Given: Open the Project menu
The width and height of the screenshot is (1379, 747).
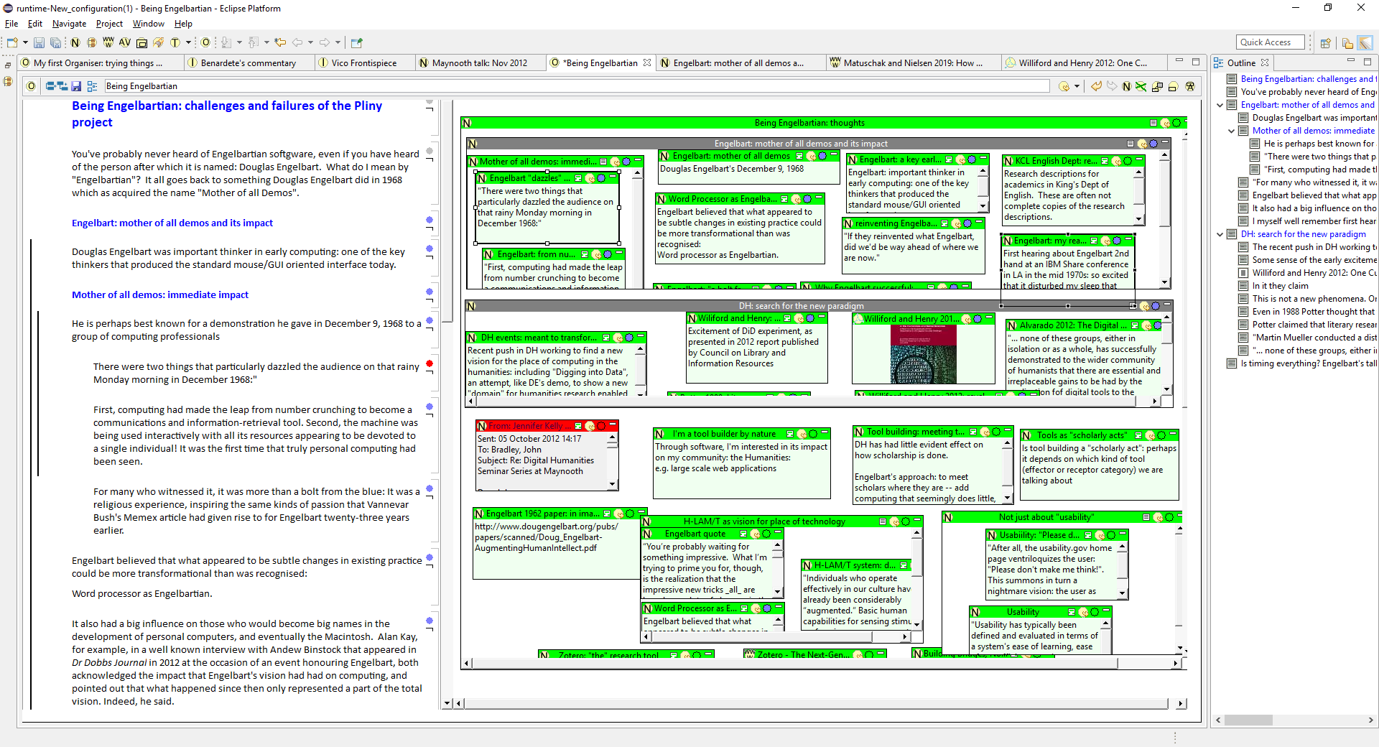Looking at the screenshot, I should coord(109,24).
